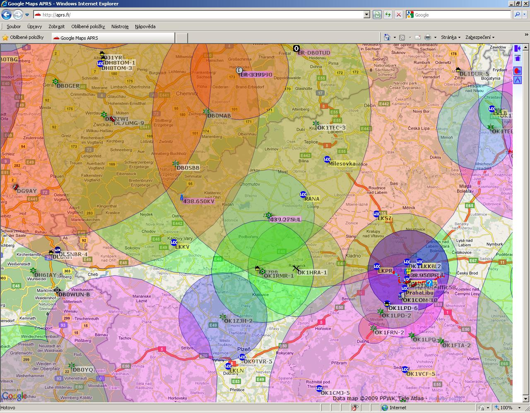Open the Nápověda menu
530x413 pixels.
[x=145, y=26]
